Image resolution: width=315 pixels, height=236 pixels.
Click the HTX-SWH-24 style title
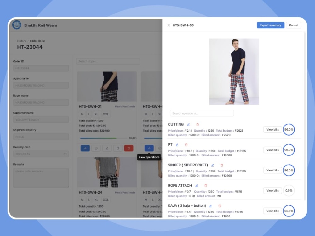pos(90,192)
